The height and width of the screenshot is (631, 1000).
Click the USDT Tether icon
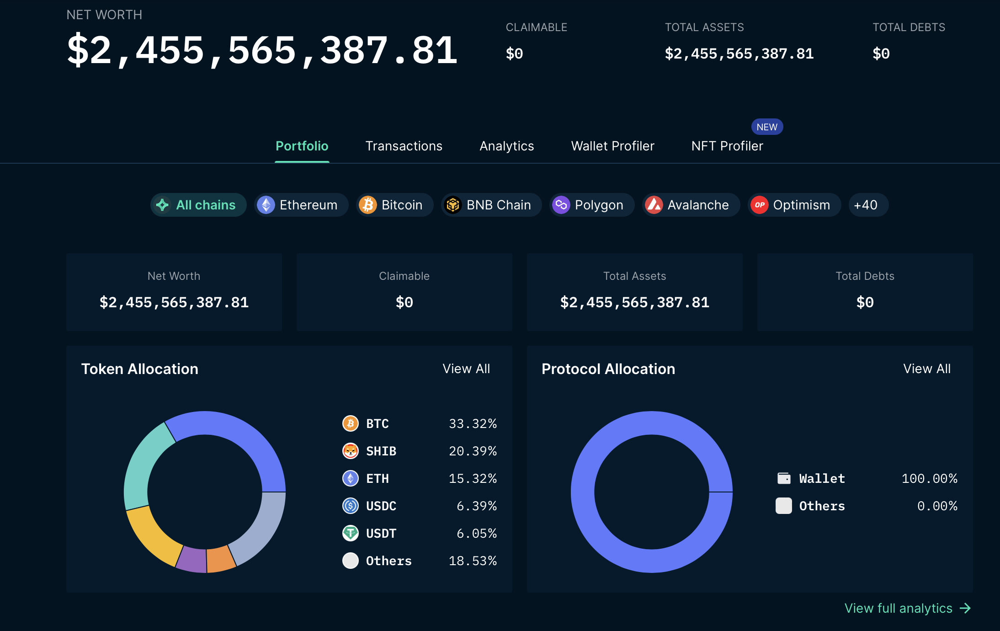pyautogui.click(x=351, y=533)
